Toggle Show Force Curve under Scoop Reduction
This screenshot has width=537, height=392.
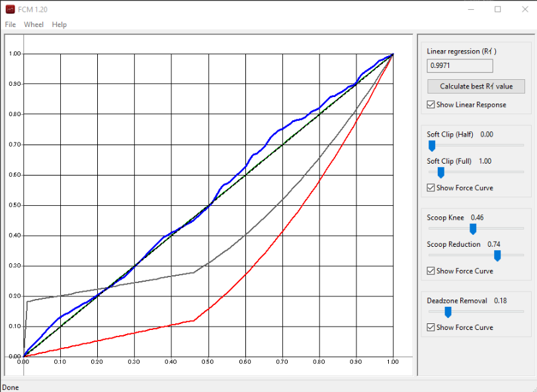tap(431, 271)
